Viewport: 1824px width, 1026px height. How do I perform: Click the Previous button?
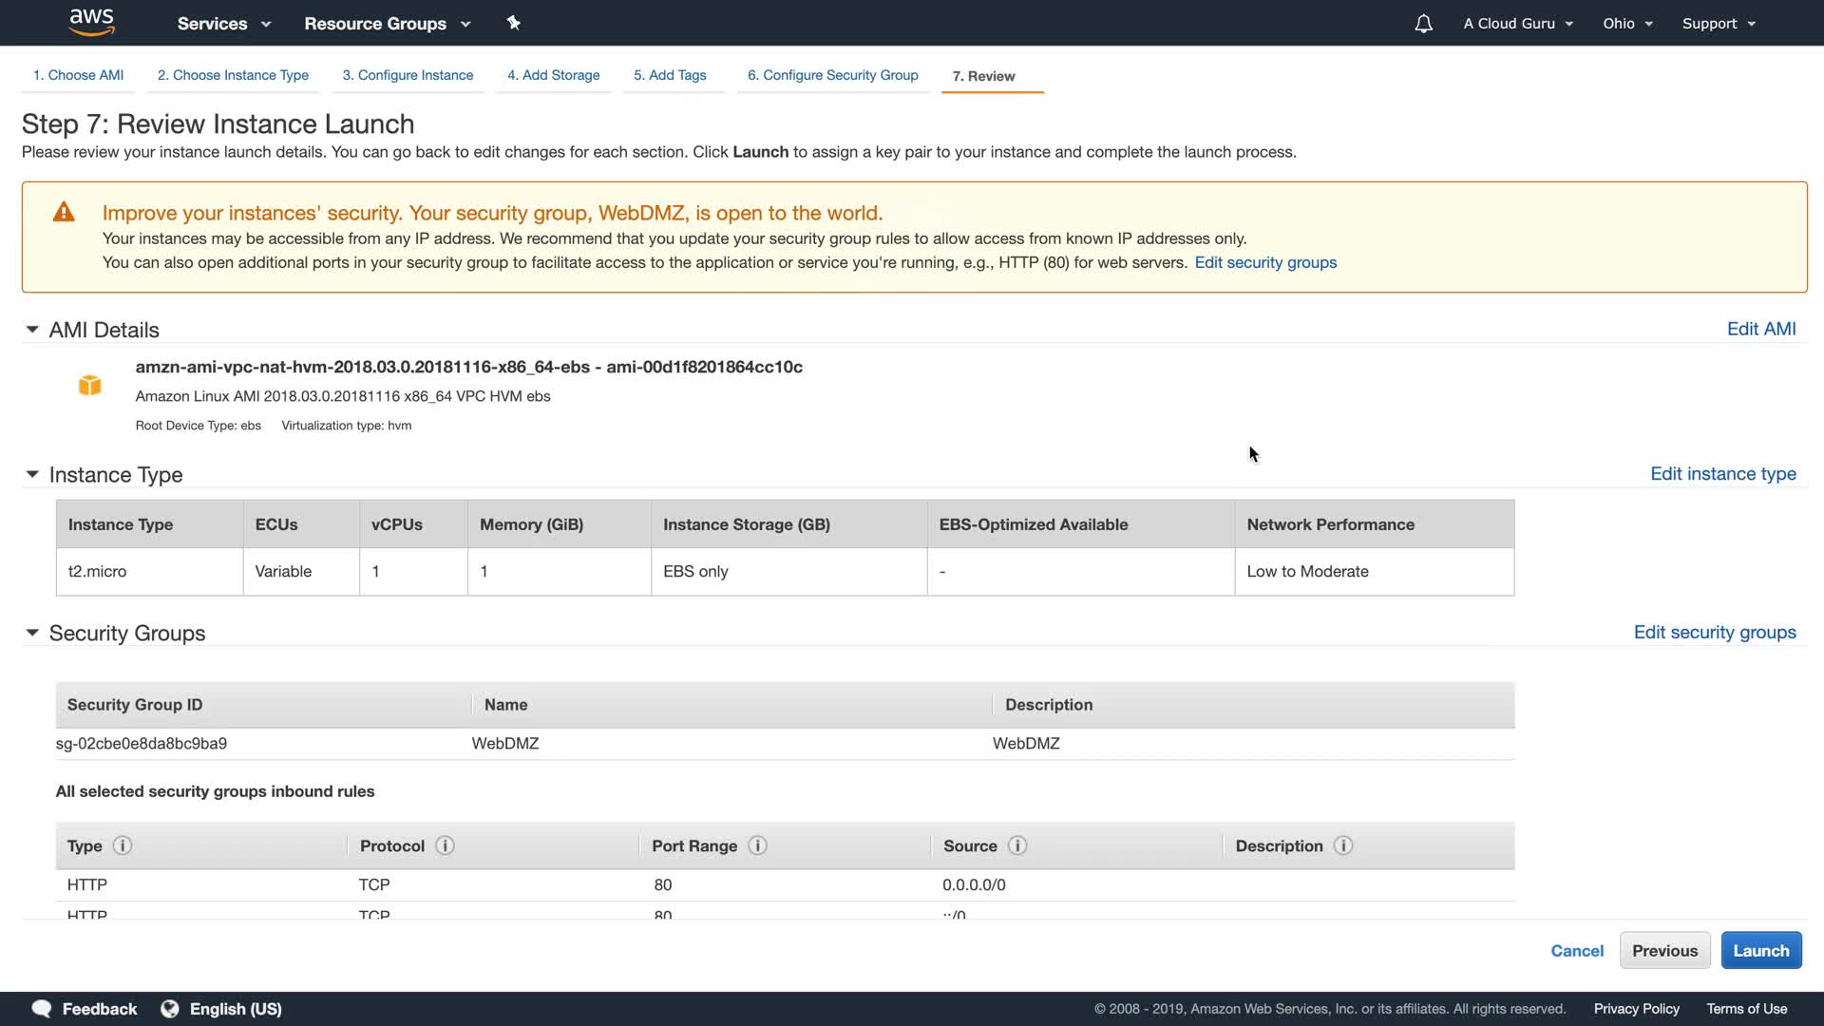(1664, 951)
